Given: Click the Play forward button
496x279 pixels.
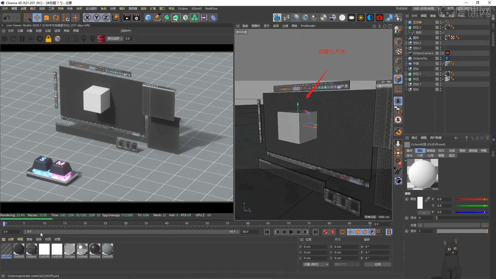Looking at the screenshot, I should 291,232.
